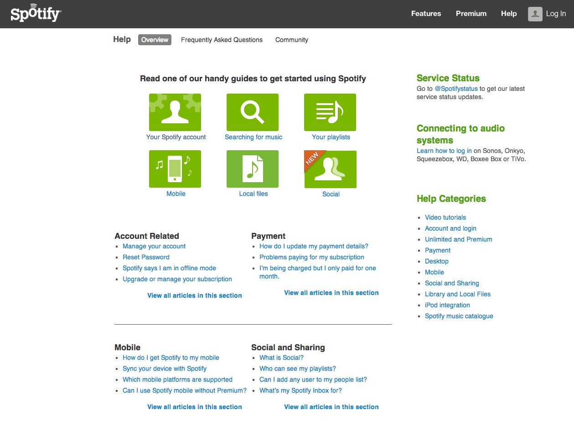The height and width of the screenshot is (421, 574).
Task: Open the Searching for music magnifier icon
Action: 253,112
